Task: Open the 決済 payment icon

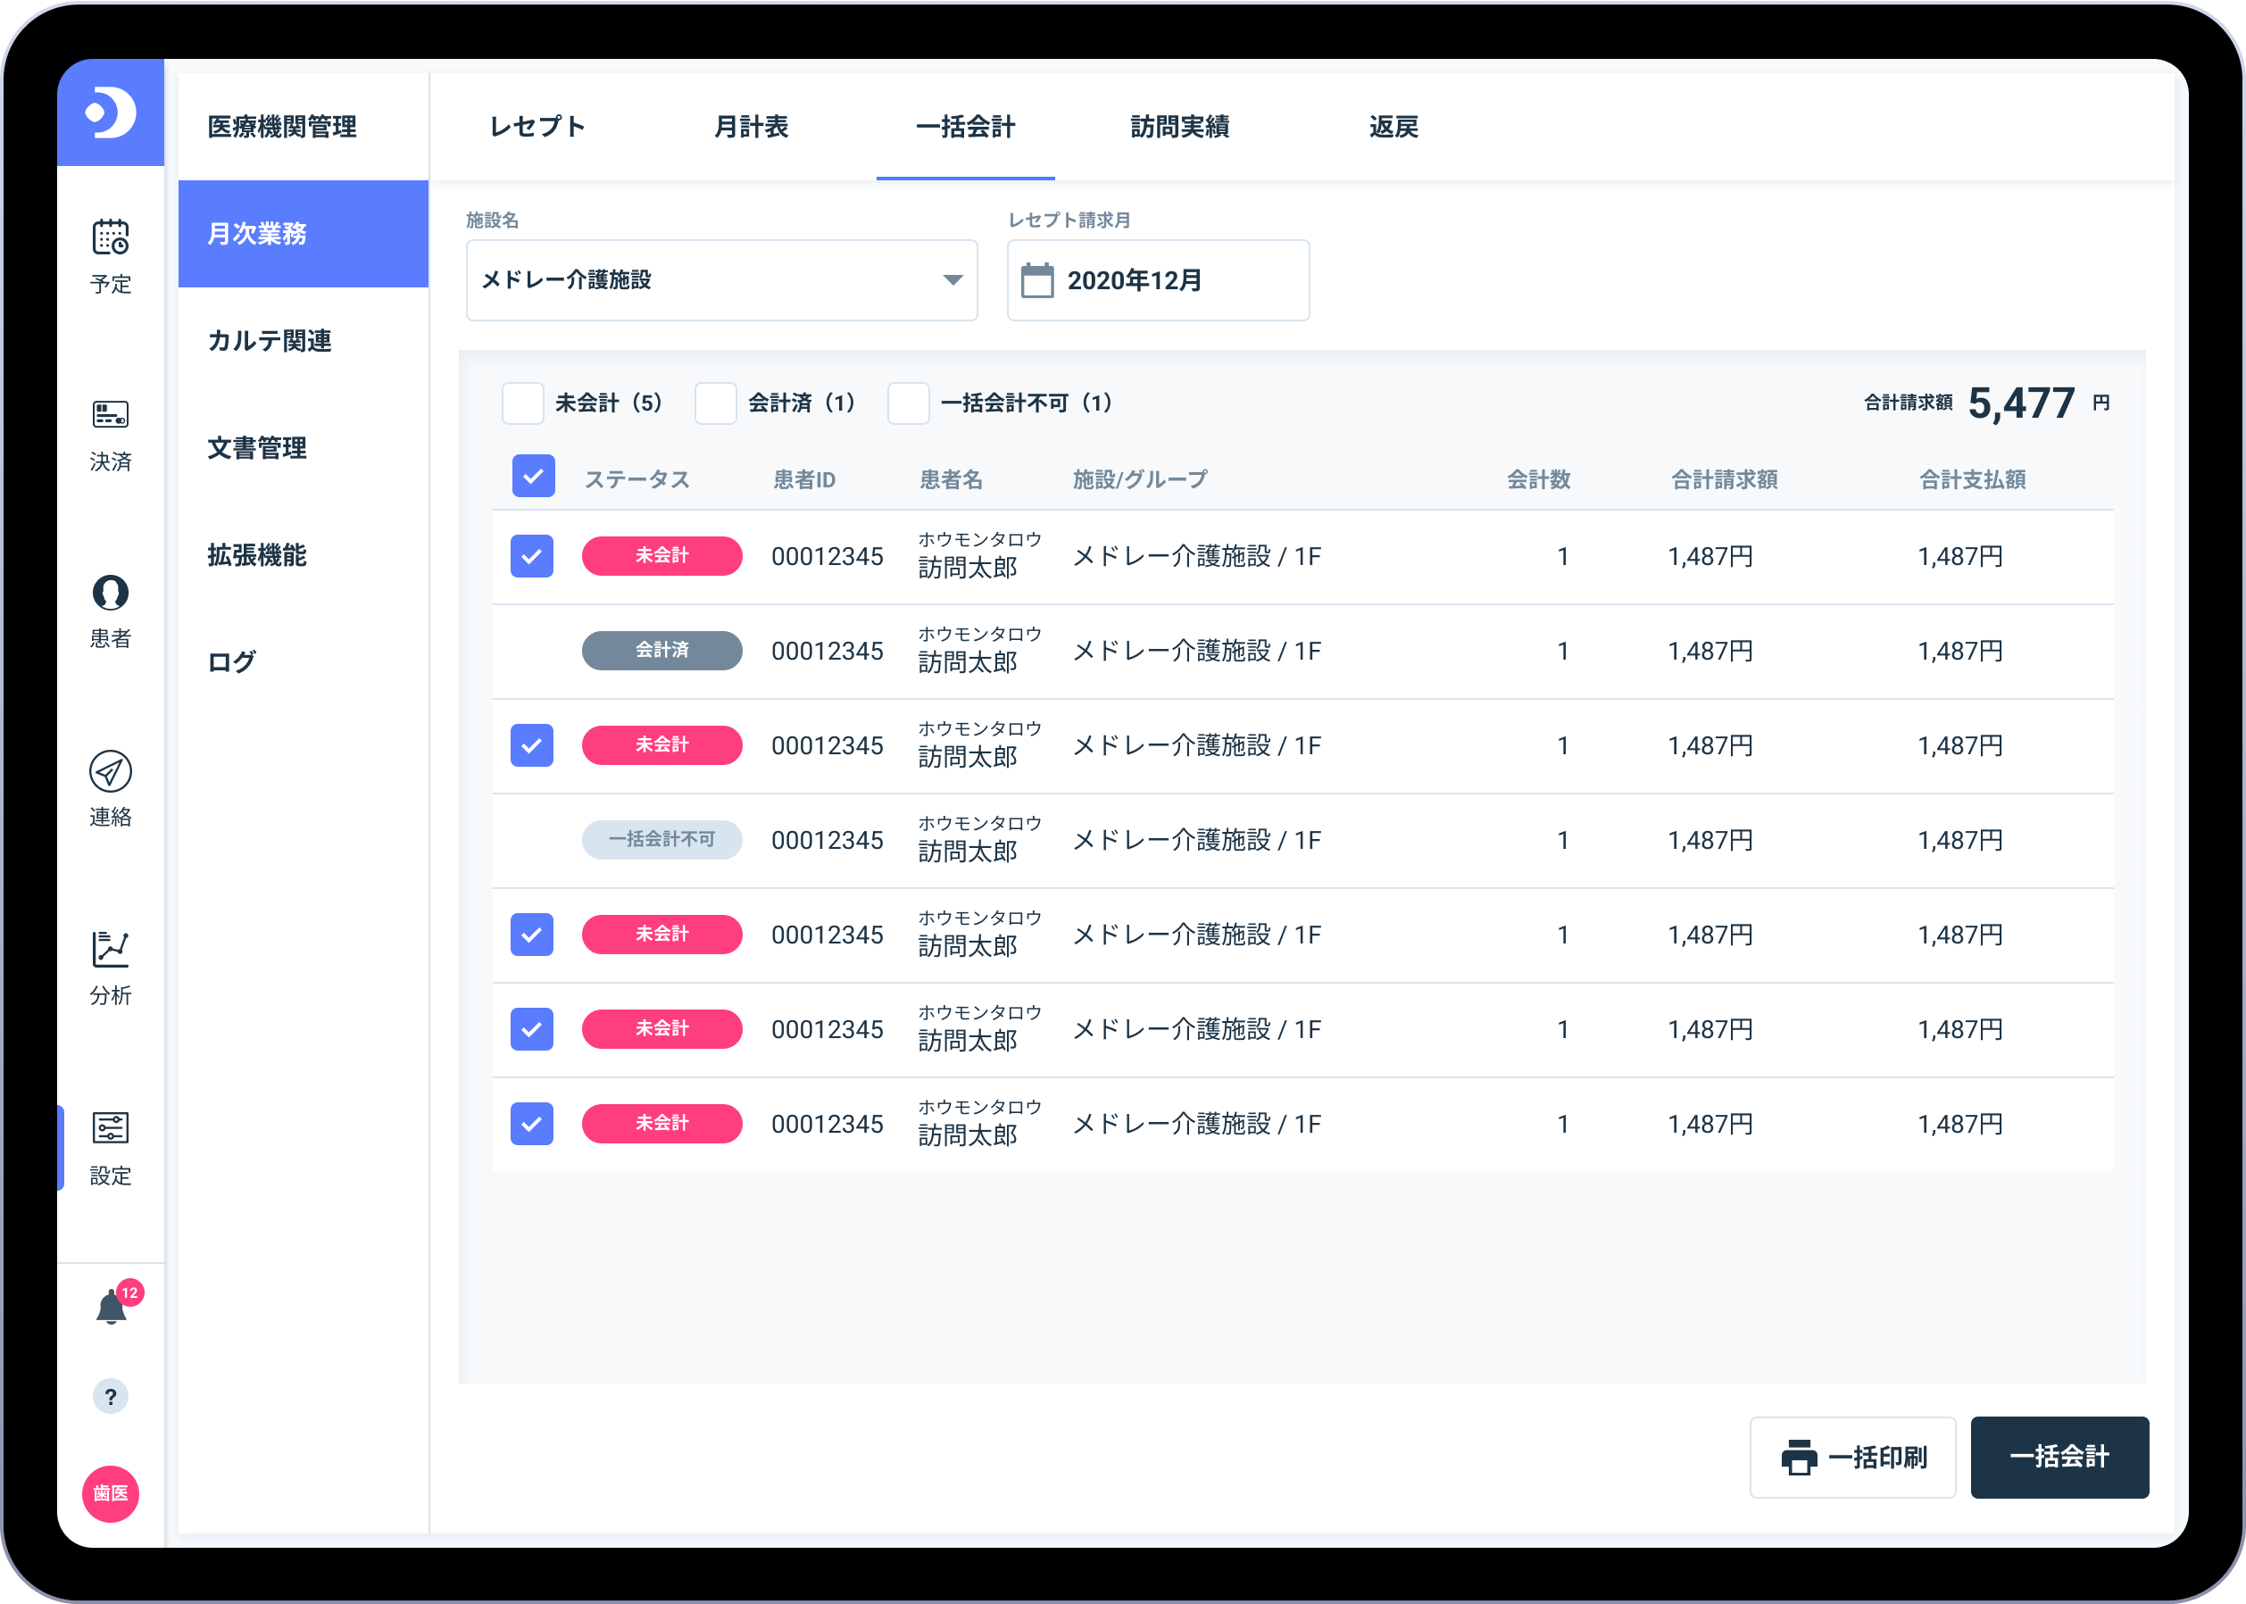Action: (111, 415)
